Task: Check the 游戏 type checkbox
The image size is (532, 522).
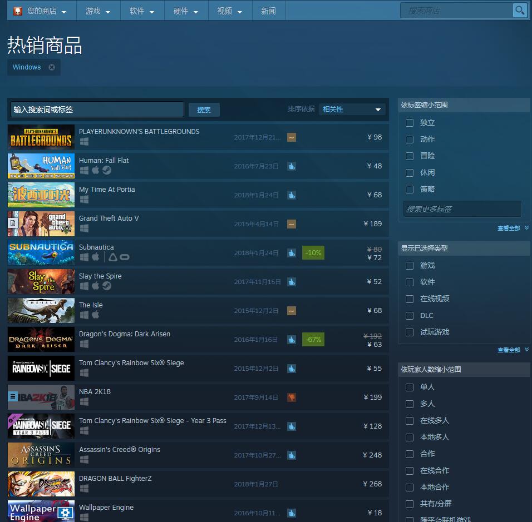Action: (x=410, y=265)
